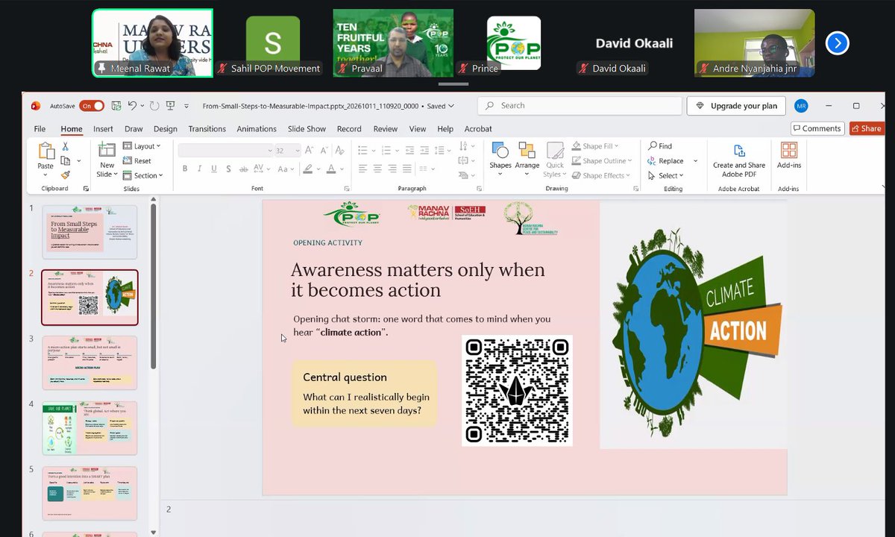Screen dimensions: 895x537
Task: Show next participants with the arrow button
Action: 837,43
